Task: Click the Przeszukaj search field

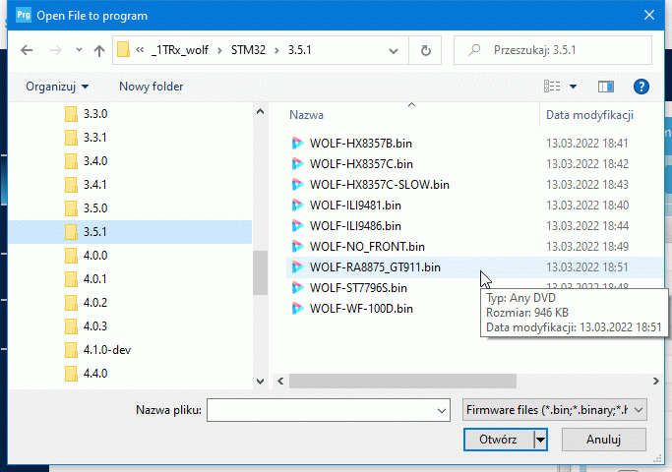Action: click(566, 50)
